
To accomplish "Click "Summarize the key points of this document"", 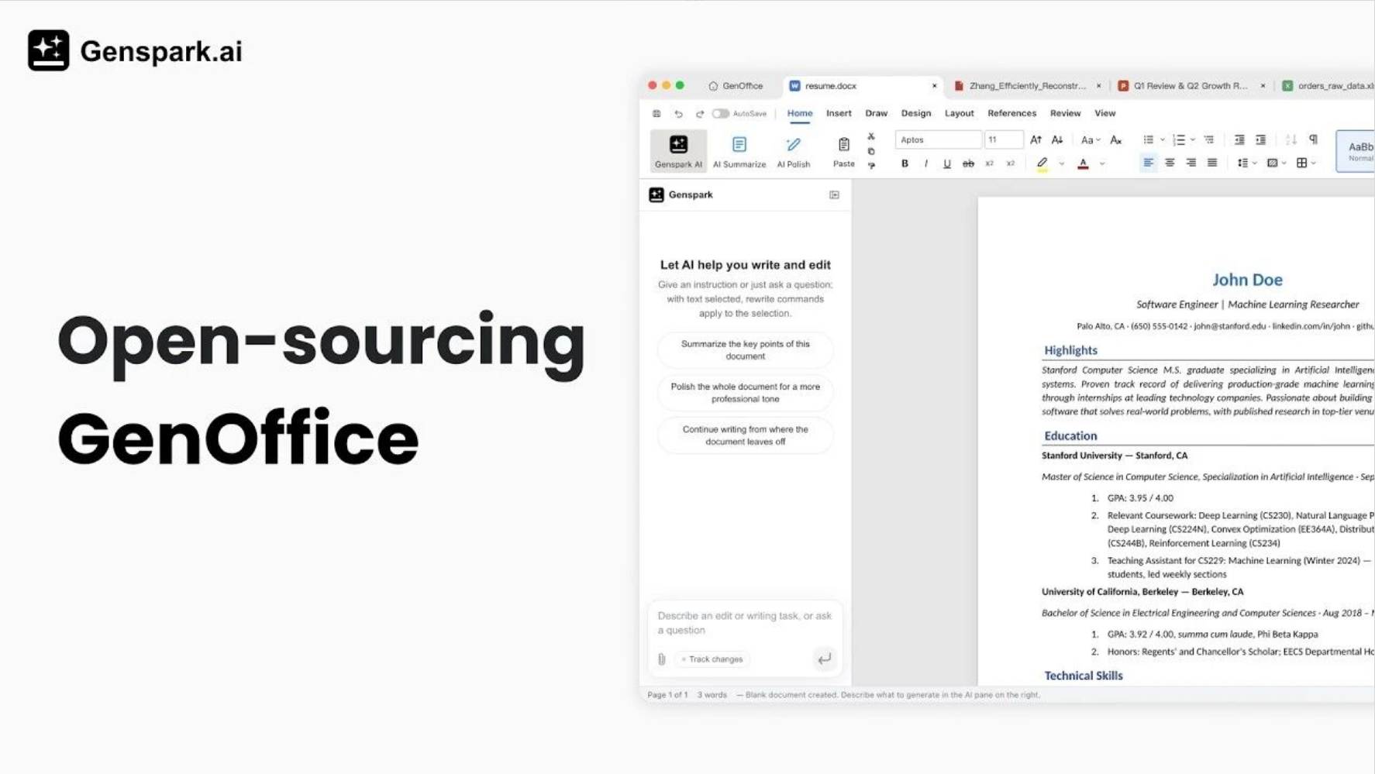I will pos(745,350).
